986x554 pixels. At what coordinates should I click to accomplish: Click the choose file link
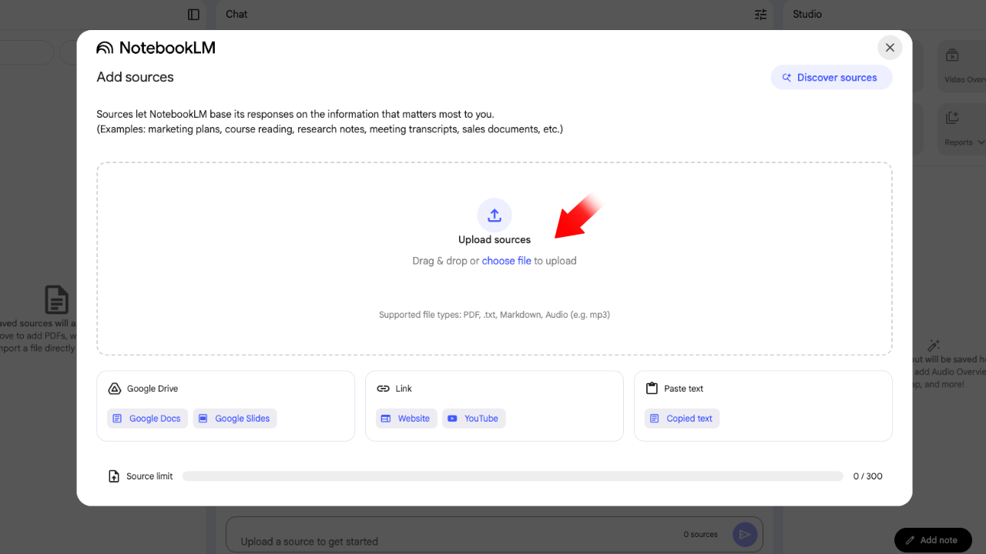[506, 261]
